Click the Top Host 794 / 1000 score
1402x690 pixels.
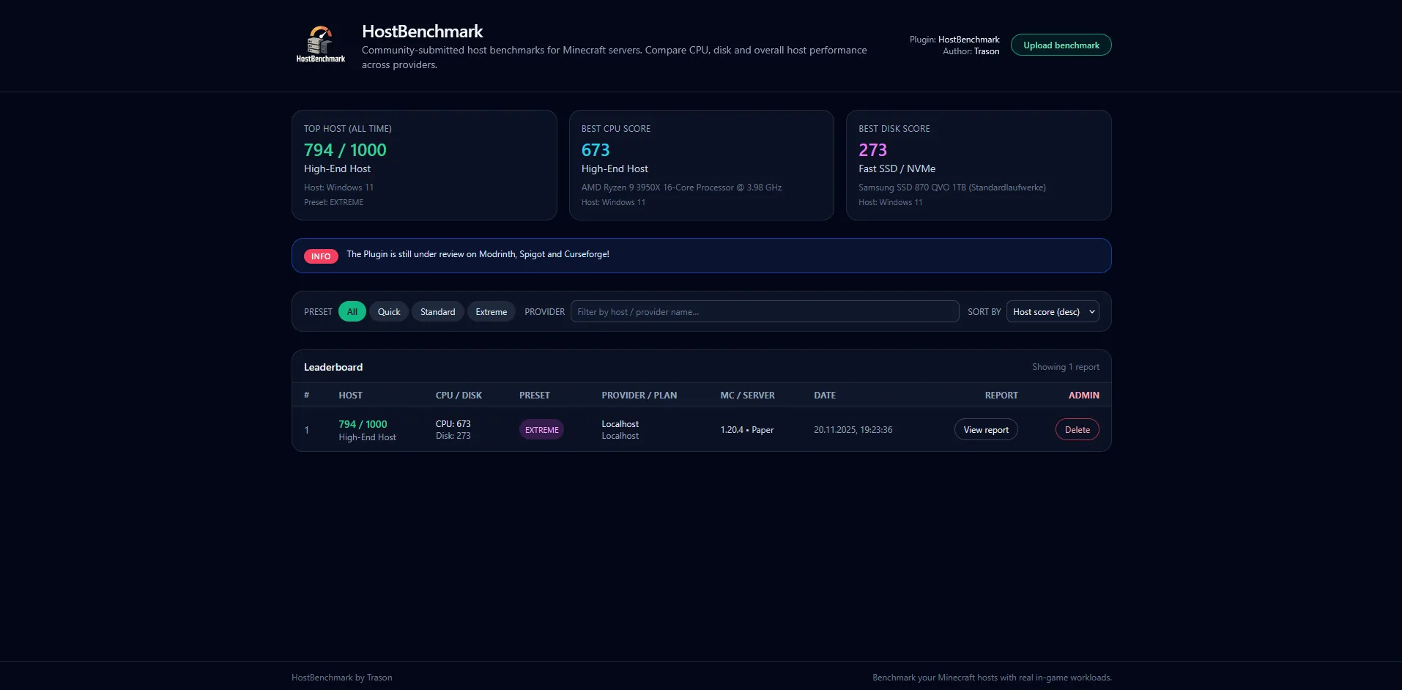[x=345, y=150]
